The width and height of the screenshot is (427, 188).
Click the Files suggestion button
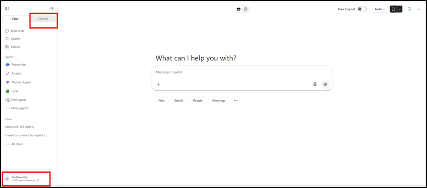[161, 101]
